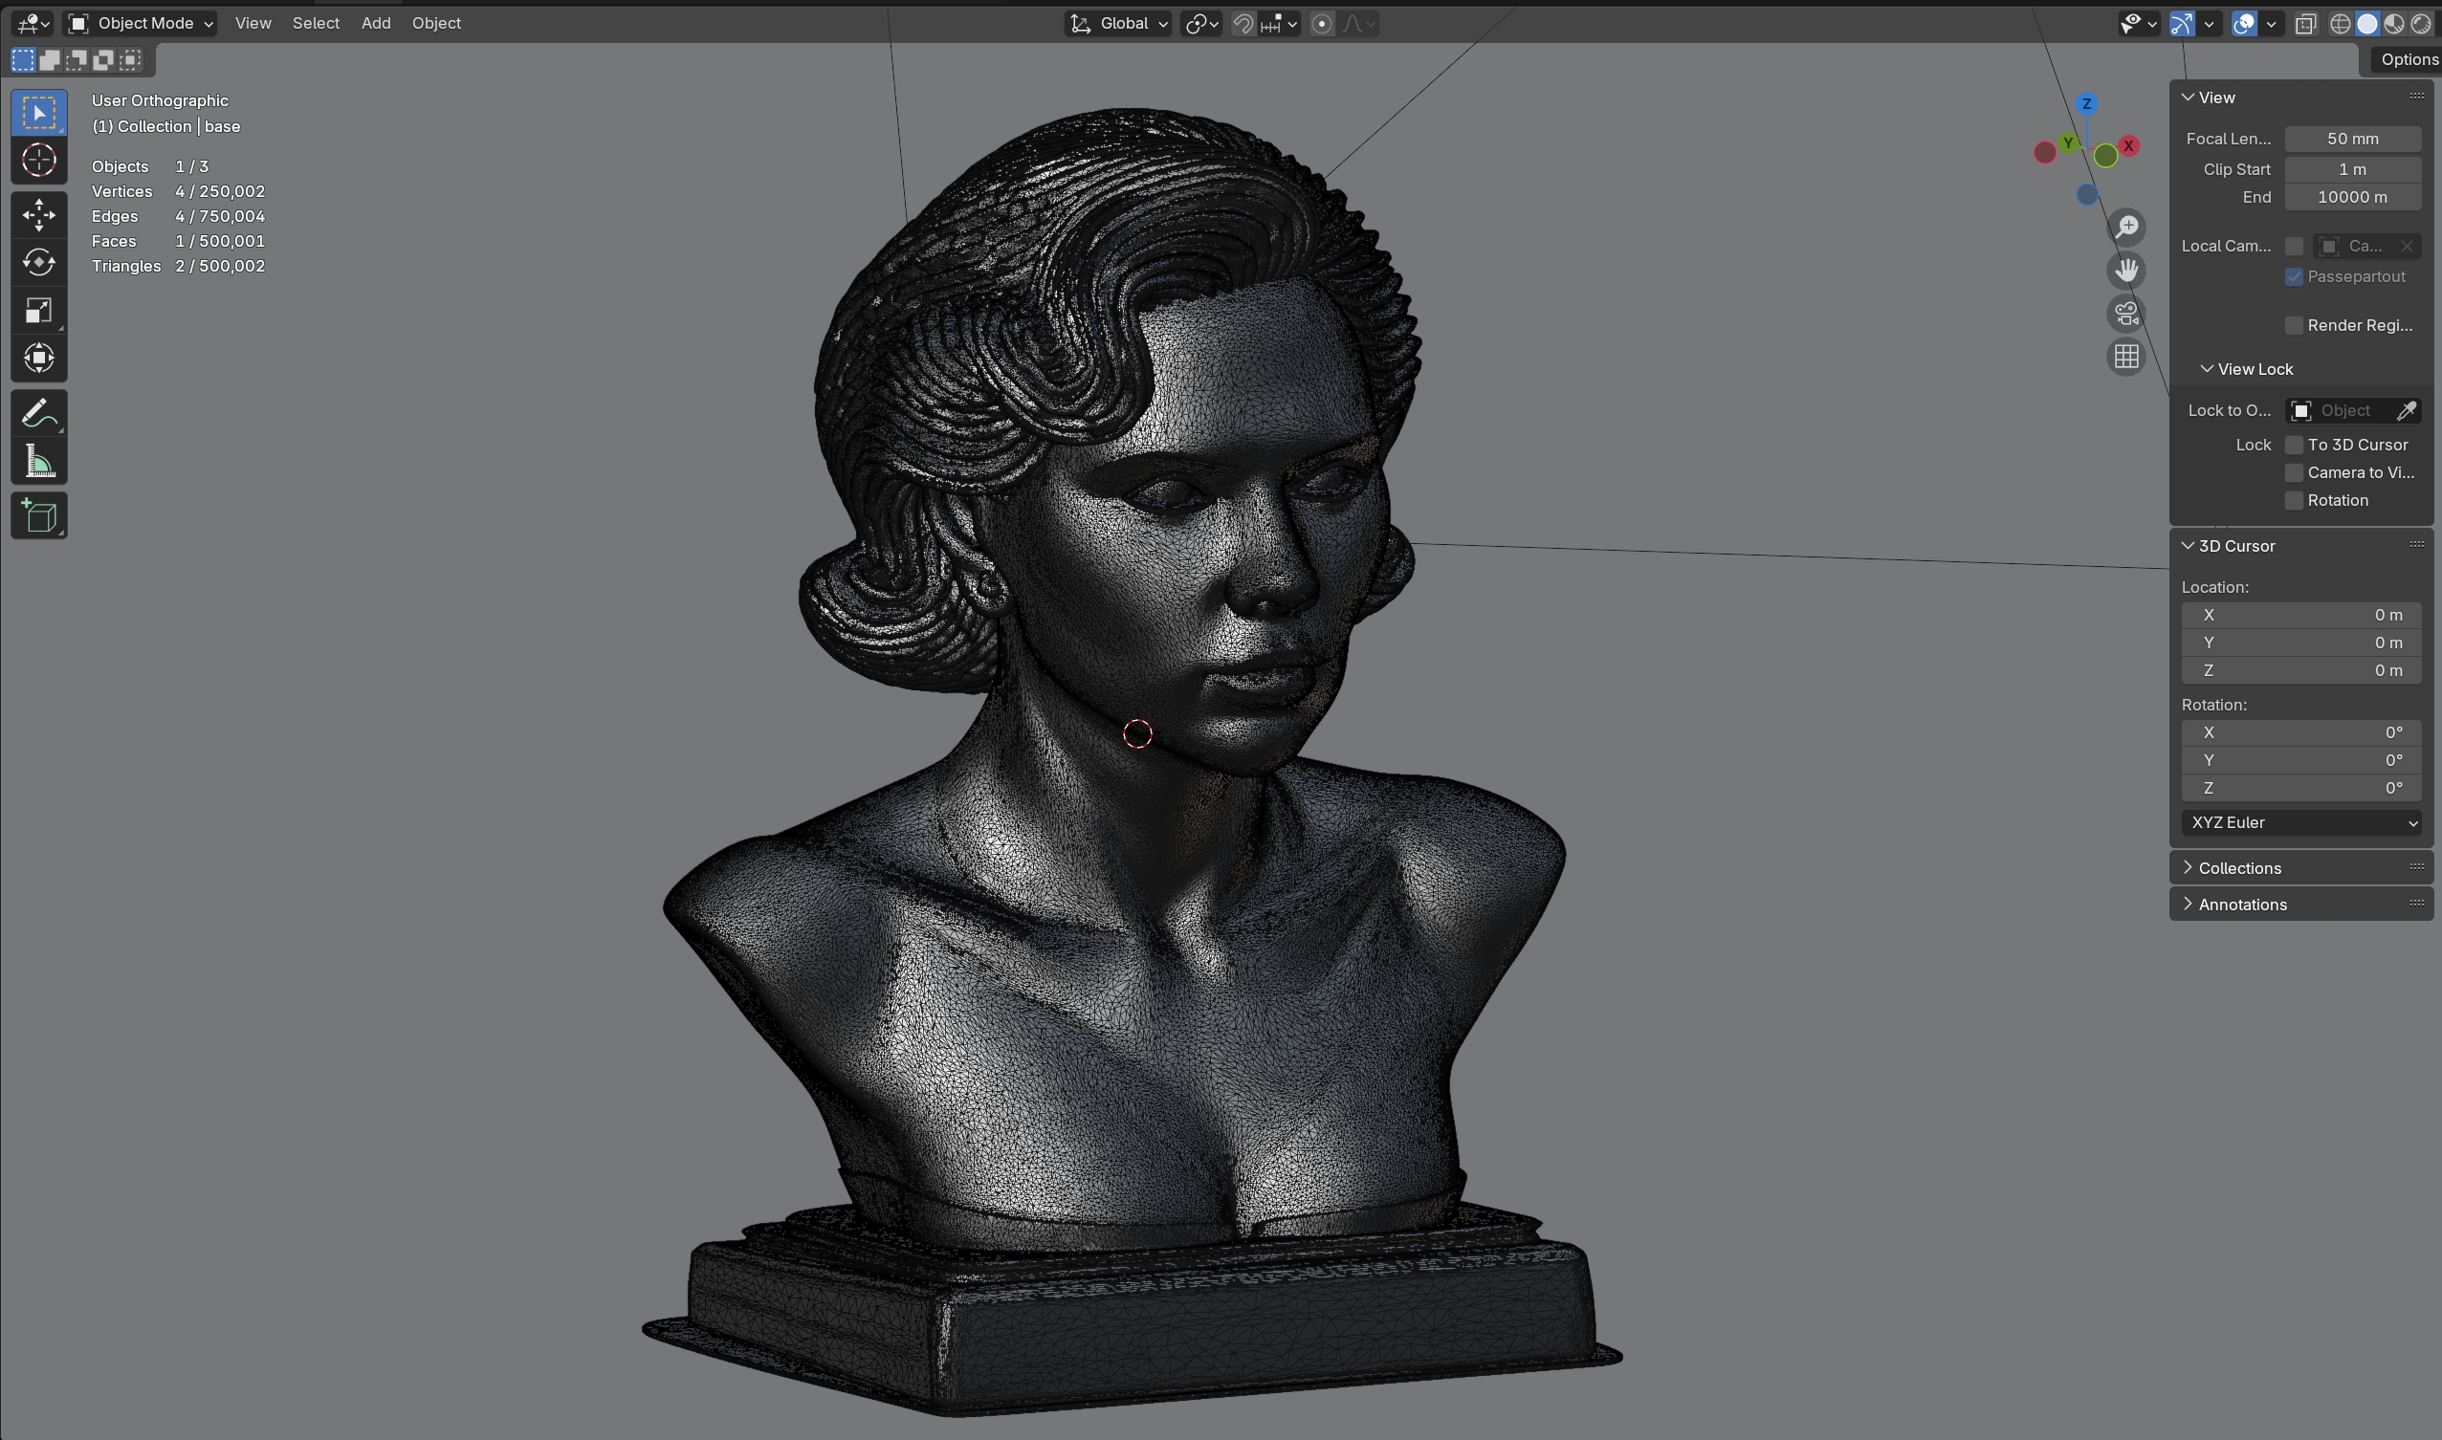Expand the Collections panel
The height and width of the screenshot is (1440, 2442).
[x=2238, y=867]
